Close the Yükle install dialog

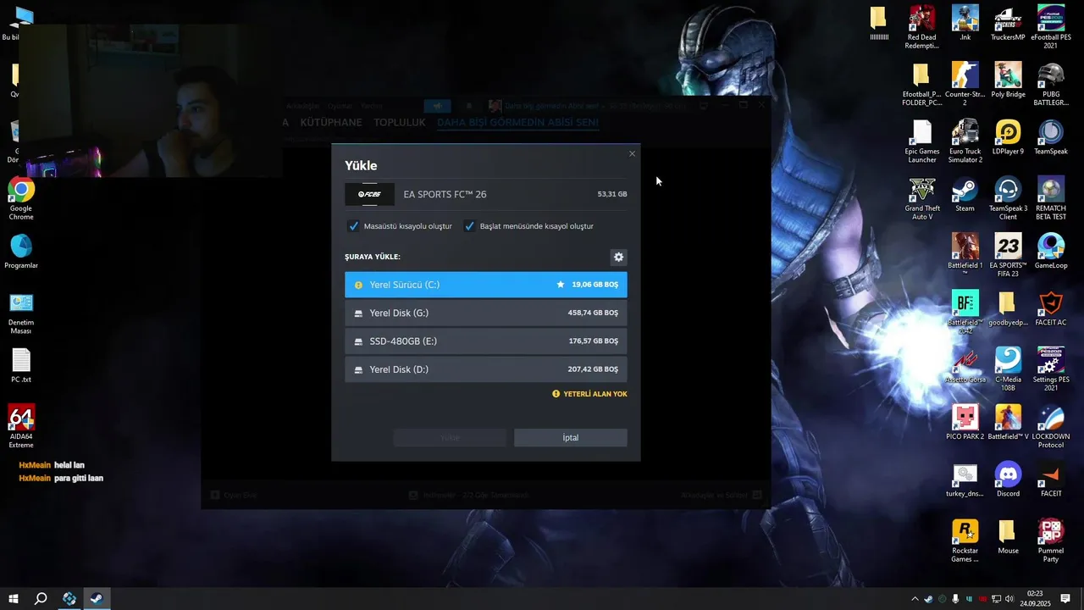(x=632, y=153)
